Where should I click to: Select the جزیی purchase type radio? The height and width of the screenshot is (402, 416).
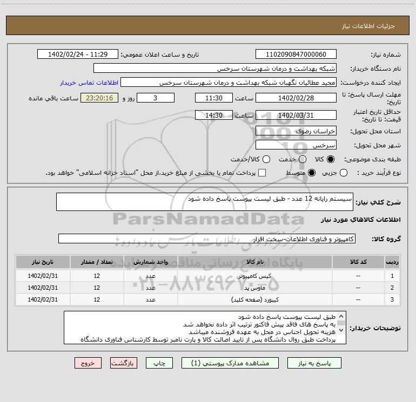pos(344,173)
